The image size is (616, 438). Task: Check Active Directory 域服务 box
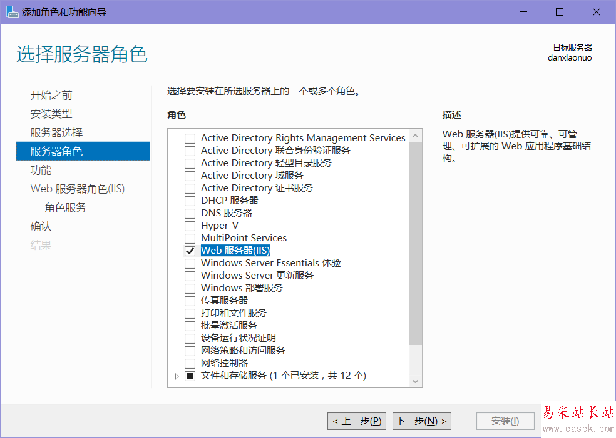pyautogui.click(x=190, y=176)
